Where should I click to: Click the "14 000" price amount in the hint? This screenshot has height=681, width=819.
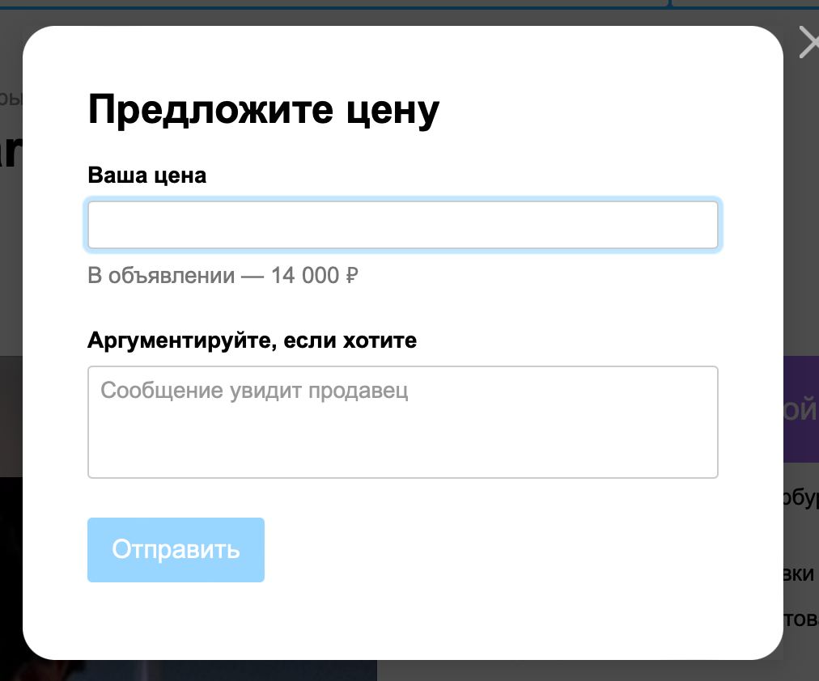(305, 276)
